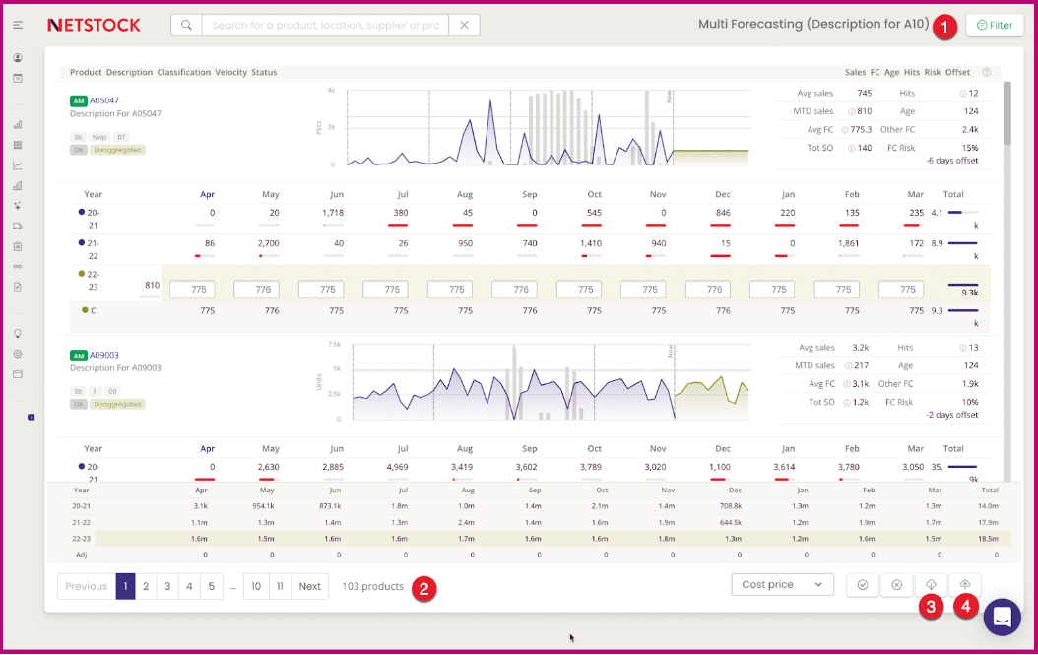Click the product search input field
The height and width of the screenshot is (655, 1038).
click(325, 25)
